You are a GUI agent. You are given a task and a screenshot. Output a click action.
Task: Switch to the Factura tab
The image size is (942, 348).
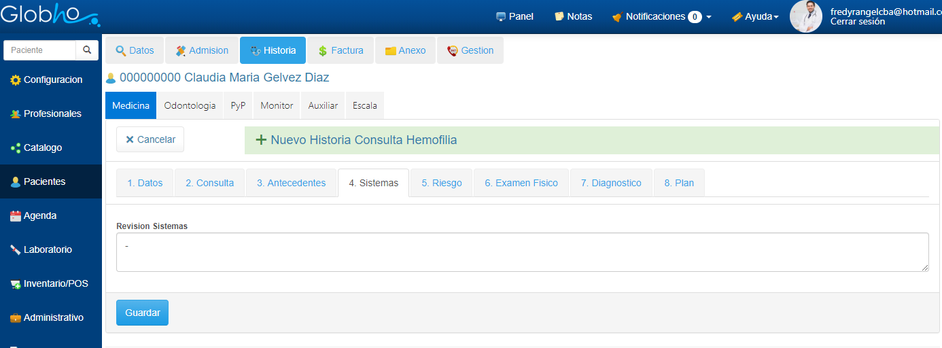click(x=341, y=50)
